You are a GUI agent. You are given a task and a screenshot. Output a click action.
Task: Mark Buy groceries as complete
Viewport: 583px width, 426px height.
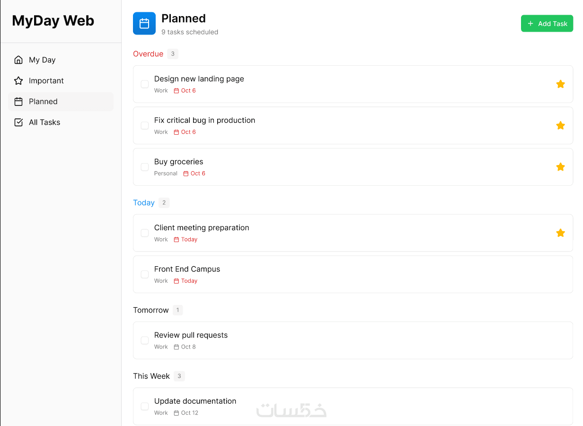click(145, 167)
